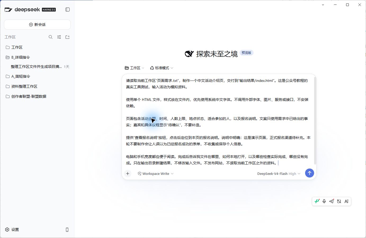Open 设置 settings at sidebar bottom
This screenshot has height=238, width=366.
[12, 230]
